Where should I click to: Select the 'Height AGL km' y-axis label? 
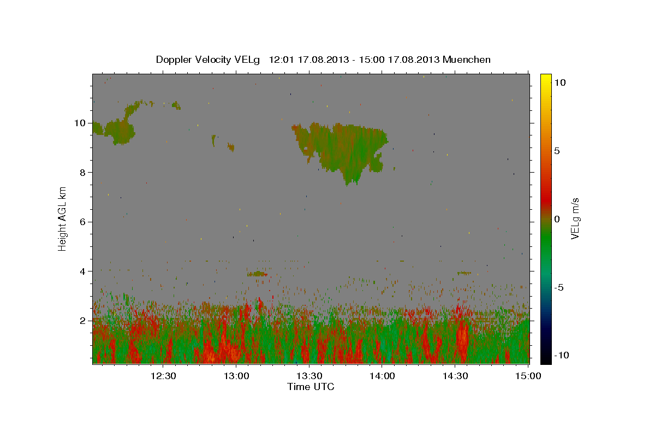tap(63, 218)
